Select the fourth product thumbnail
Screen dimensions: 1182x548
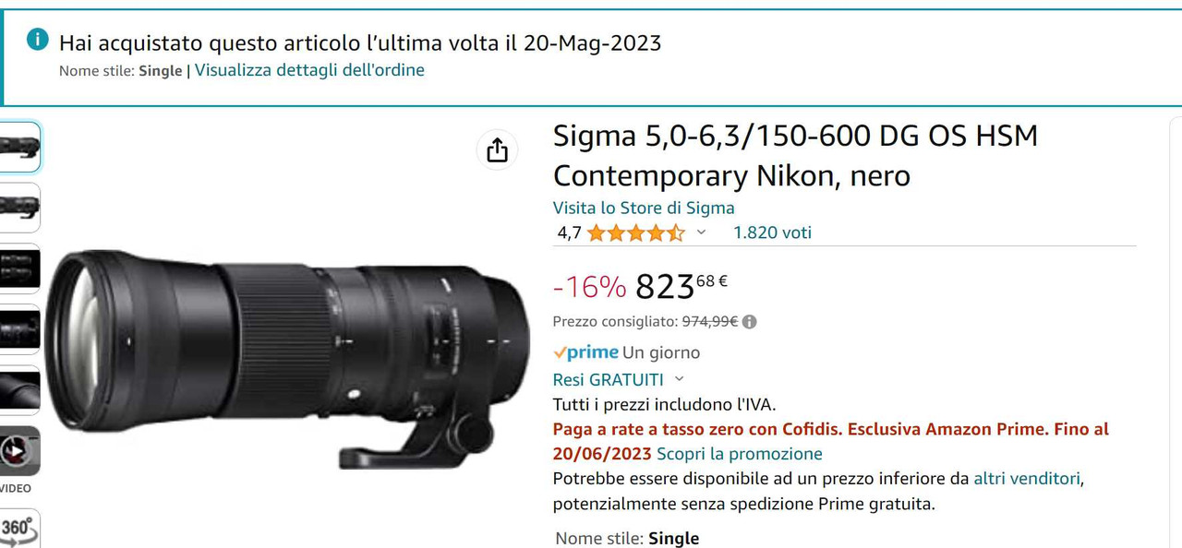18,328
